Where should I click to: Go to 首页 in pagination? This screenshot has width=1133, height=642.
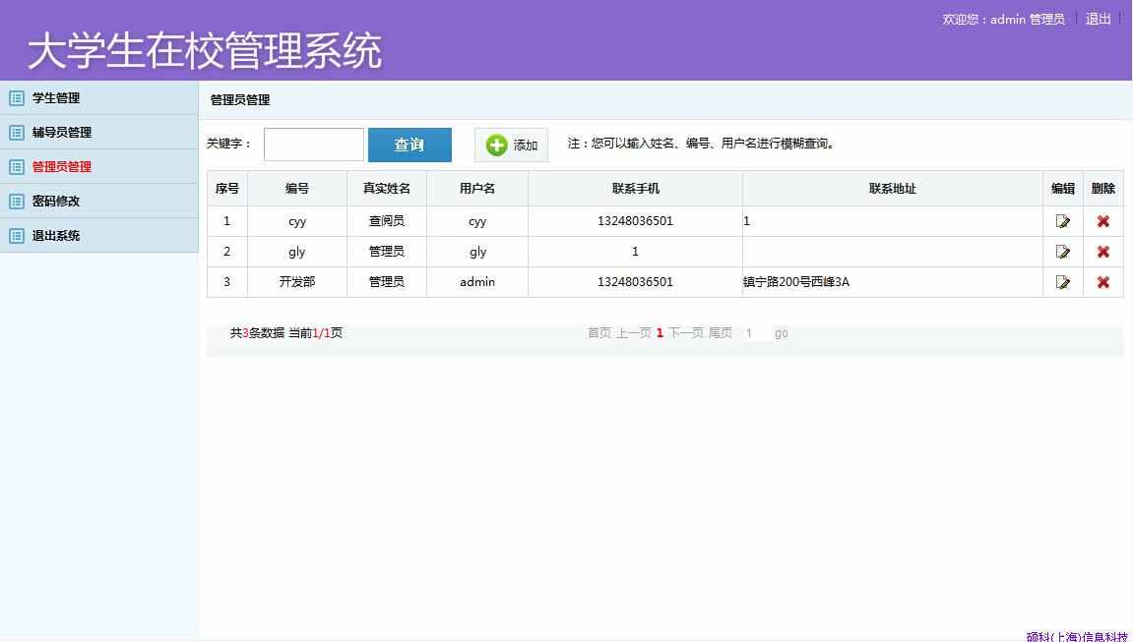599,333
